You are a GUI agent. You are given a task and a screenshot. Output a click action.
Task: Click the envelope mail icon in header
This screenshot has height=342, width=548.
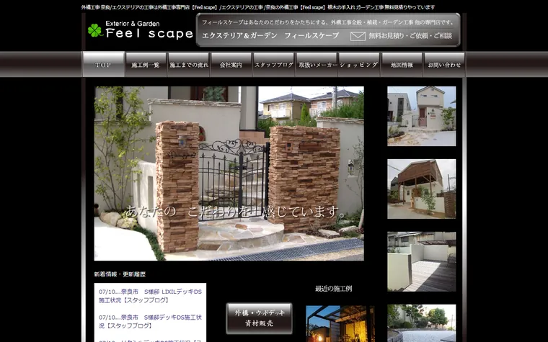click(x=358, y=36)
